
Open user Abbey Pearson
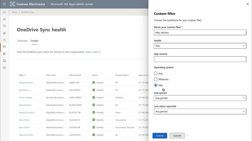pyautogui.click(x=26, y=83)
